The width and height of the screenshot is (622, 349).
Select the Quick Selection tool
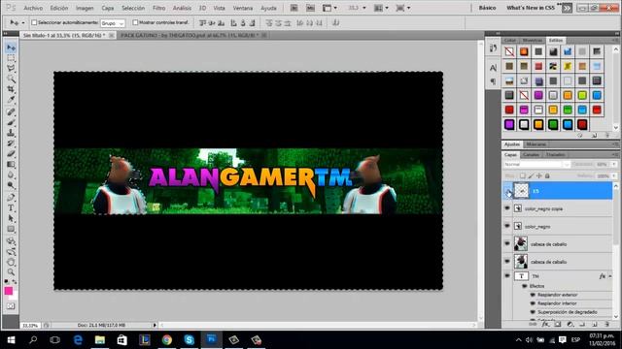[11, 79]
